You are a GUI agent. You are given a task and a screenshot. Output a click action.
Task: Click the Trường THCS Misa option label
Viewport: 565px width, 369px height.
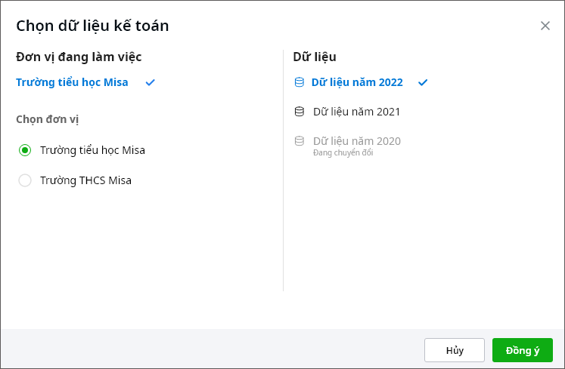coord(85,180)
